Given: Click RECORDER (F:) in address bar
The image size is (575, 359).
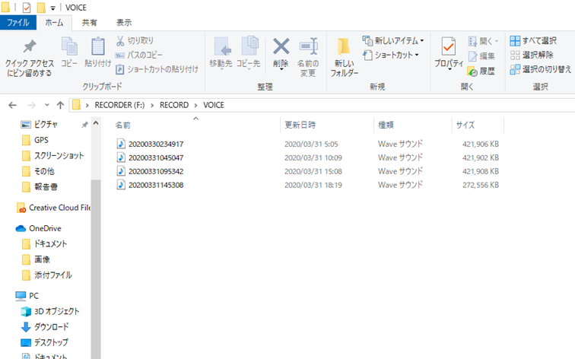Looking at the screenshot, I should pyautogui.click(x=119, y=105).
